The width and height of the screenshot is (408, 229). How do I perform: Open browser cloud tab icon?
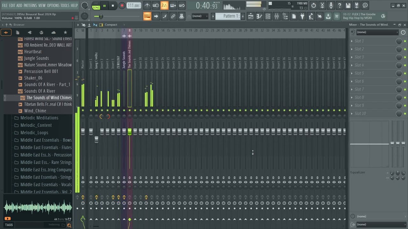[53, 32]
